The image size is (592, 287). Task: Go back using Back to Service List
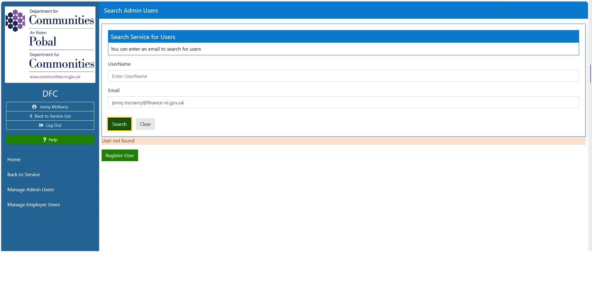[50, 116]
